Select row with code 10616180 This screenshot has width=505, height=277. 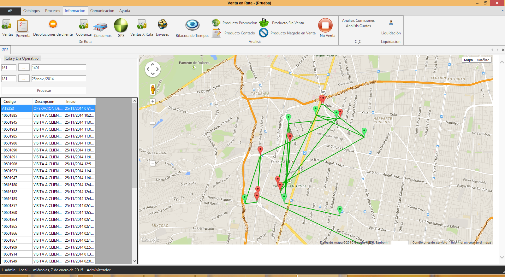click(x=48, y=185)
